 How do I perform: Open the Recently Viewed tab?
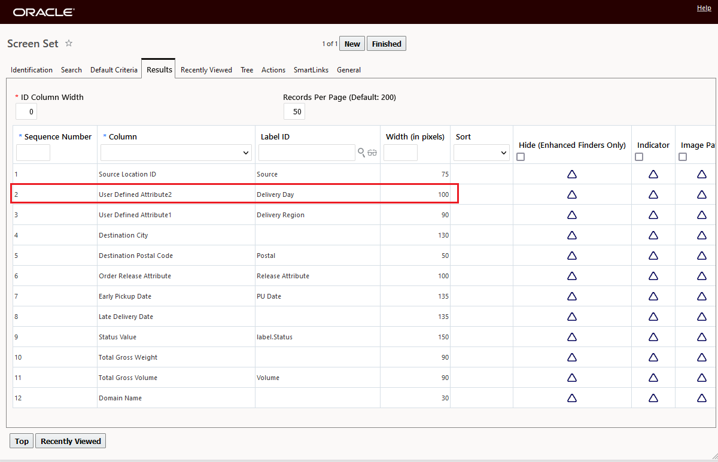[206, 70]
